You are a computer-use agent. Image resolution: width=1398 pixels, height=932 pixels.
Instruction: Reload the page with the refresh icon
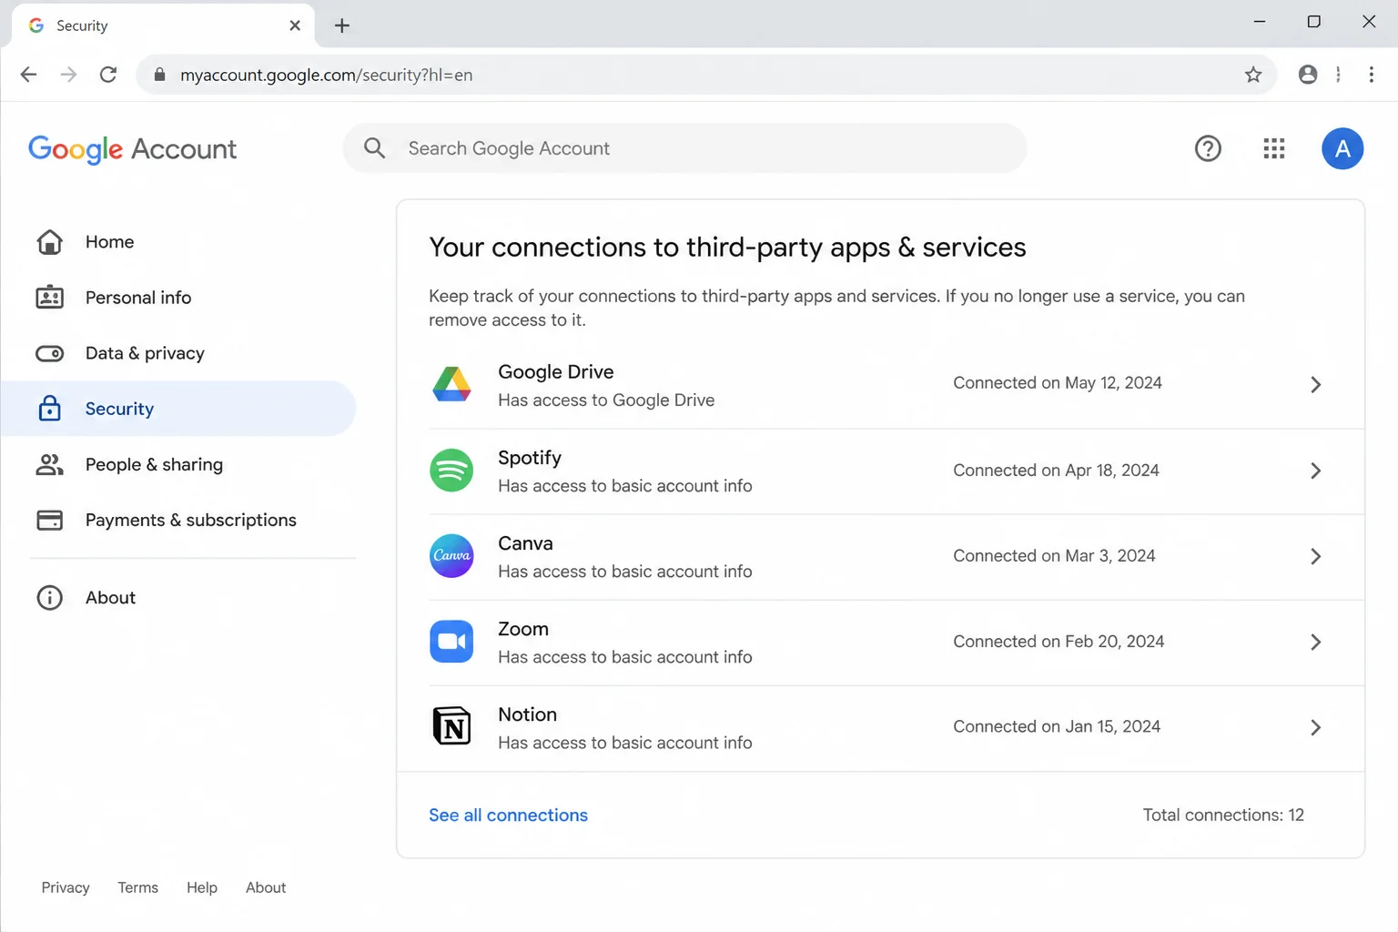pos(108,75)
